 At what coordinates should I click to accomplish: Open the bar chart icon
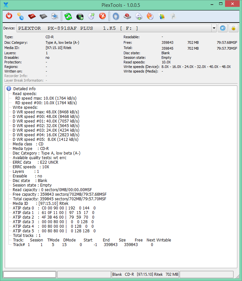(x=162, y=16)
